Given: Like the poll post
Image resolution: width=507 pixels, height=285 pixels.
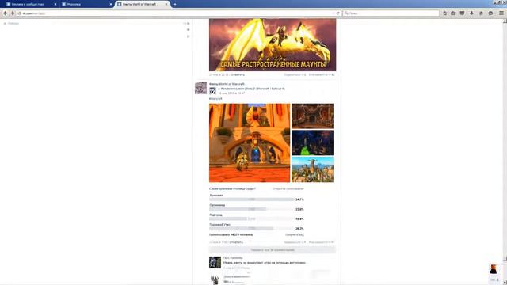Looking at the screenshot, I should 322,242.
